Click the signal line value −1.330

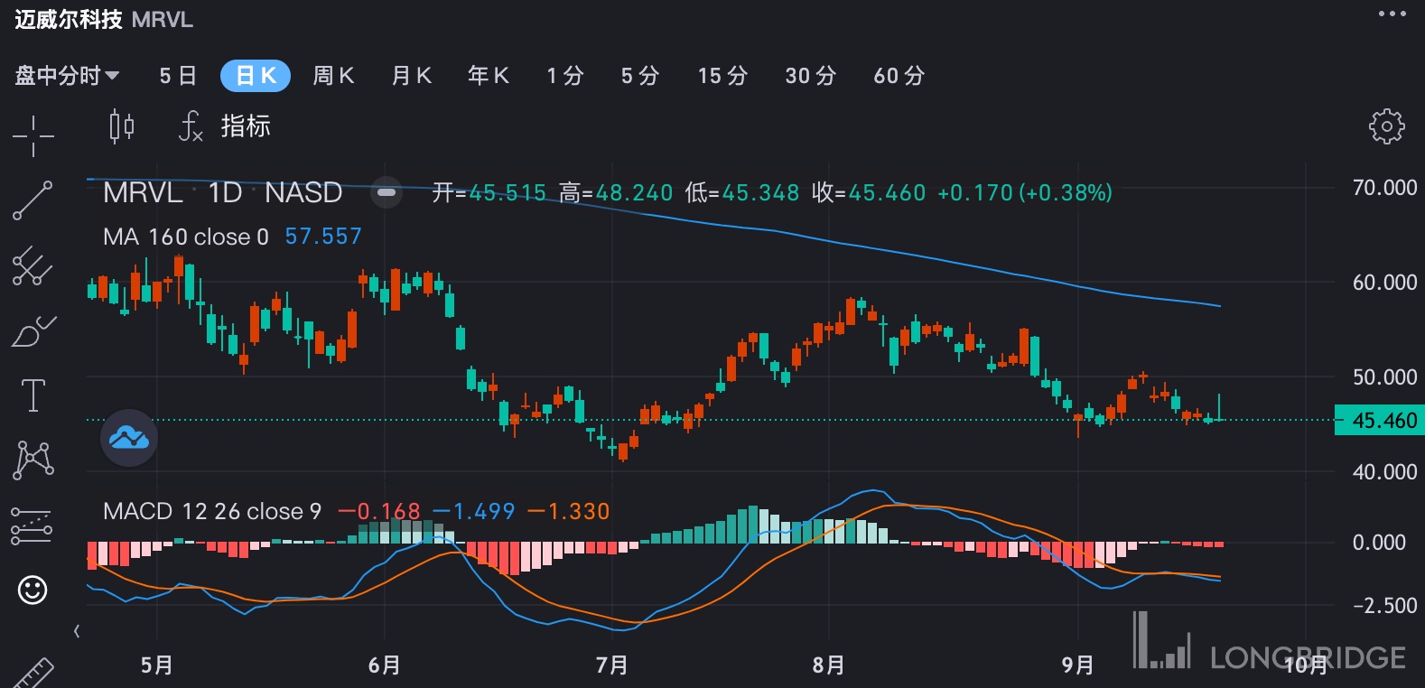pos(569,511)
